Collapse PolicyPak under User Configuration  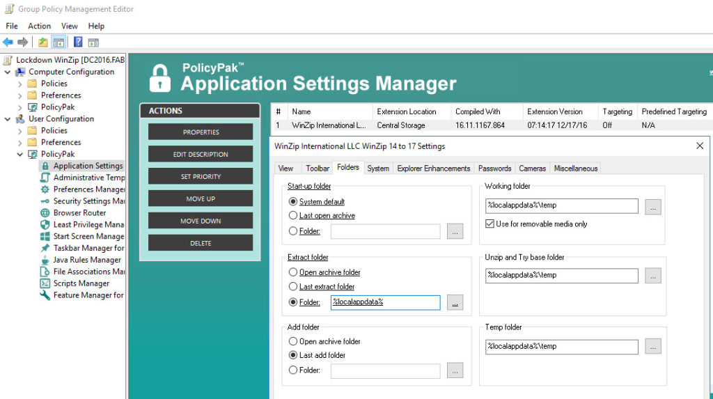(19, 154)
